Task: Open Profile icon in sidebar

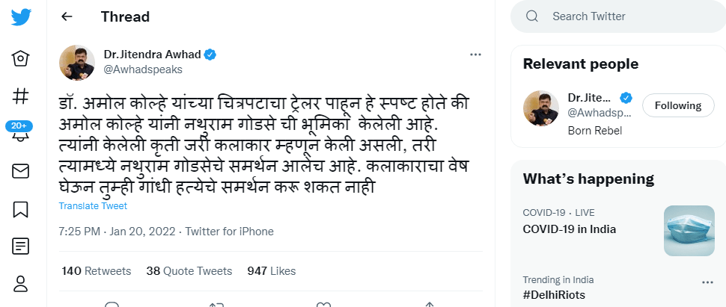Action: [x=21, y=283]
